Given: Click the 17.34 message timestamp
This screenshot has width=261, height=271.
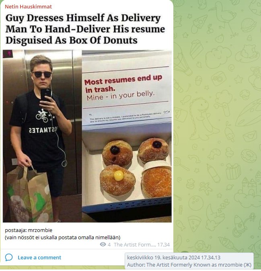Looking at the screenshot, I should tap(164, 245).
